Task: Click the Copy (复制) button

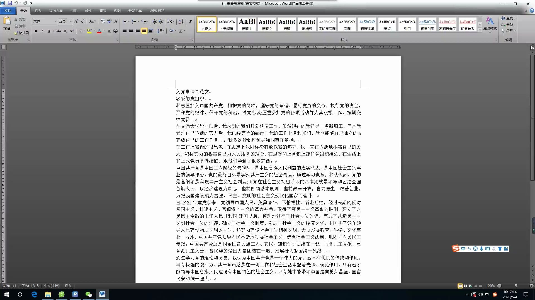Action: (20, 26)
